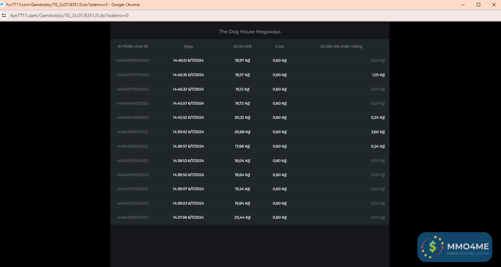Close the Chrome popup window
The width and height of the screenshot is (501, 267).
click(494, 5)
